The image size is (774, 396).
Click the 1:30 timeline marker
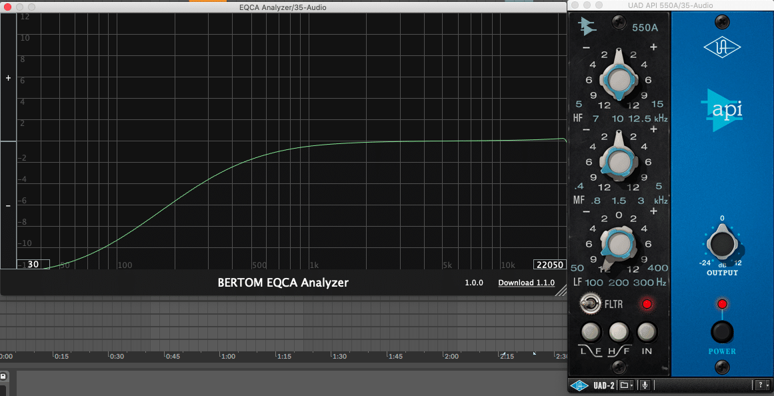coord(340,356)
